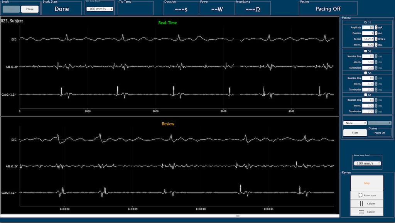The width and height of the screenshot is (395, 223).
Task: Click the S1 Interval stepper arrows
Action: [376, 45]
